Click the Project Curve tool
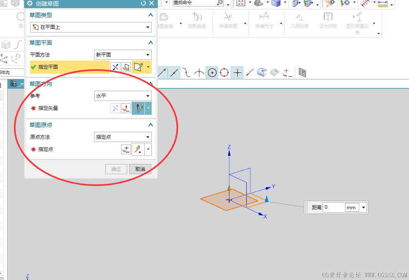 (197, 20)
